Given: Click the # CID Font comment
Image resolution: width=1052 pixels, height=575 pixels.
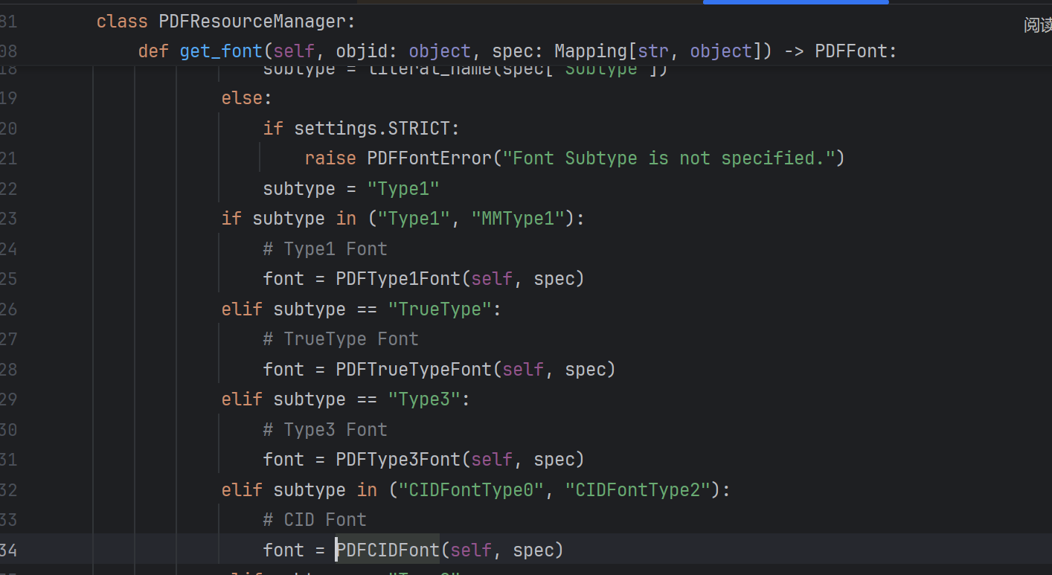Looking at the screenshot, I should (315, 520).
